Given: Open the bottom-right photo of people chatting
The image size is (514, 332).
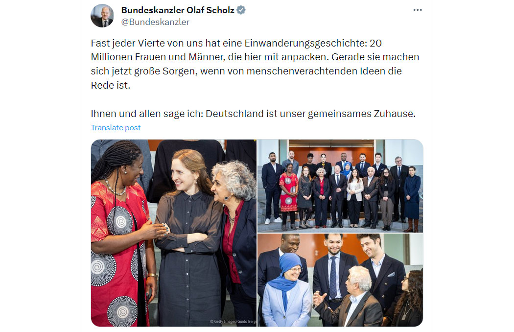Looking at the screenshot, I should [340, 280].
